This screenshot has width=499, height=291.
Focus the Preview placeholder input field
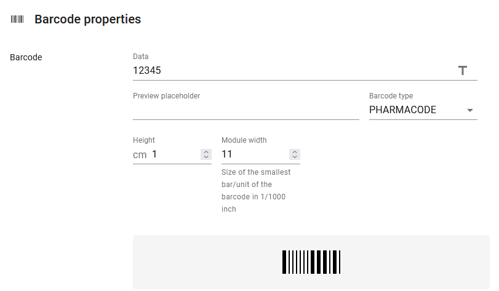coord(246,110)
